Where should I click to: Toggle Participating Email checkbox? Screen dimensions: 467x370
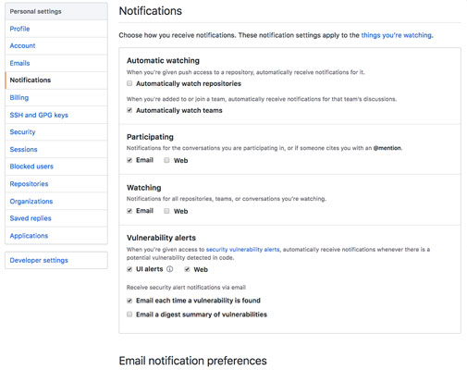pos(129,160)
